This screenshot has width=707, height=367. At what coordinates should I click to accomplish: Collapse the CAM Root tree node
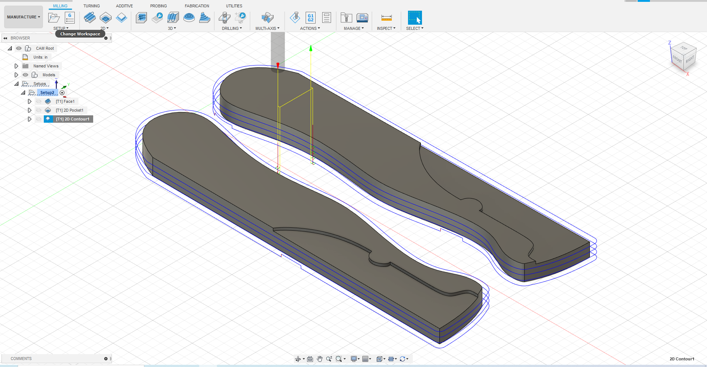pos(10,48)
